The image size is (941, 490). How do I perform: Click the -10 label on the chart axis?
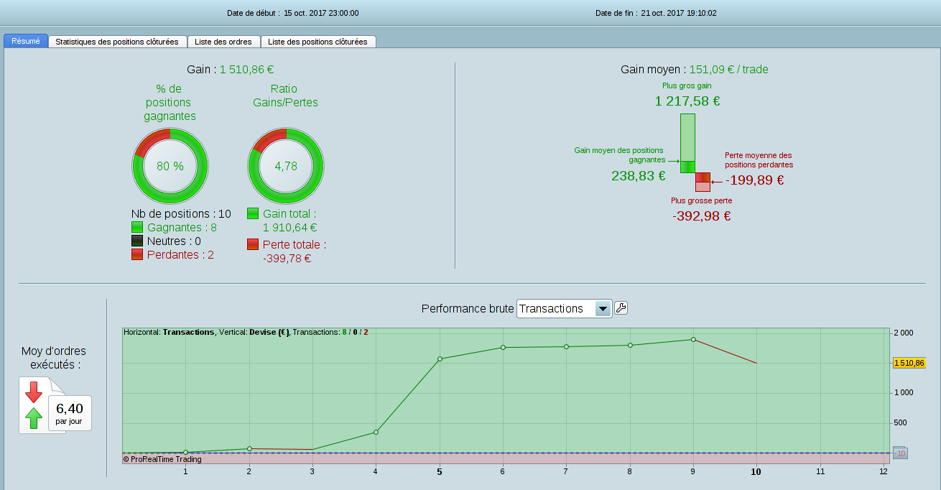coord(900,453)
